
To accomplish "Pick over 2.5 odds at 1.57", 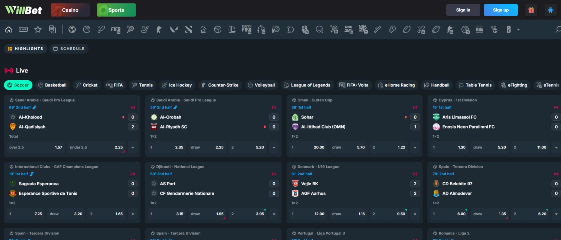I will 36,147.
